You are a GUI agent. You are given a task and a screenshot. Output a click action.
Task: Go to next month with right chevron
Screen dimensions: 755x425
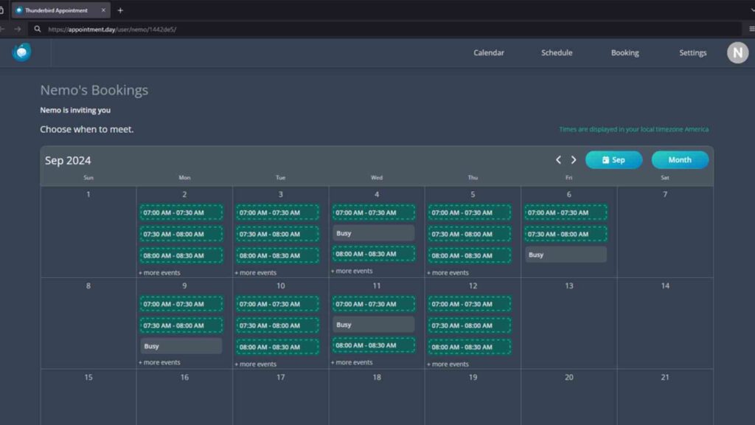pos(574,159)
